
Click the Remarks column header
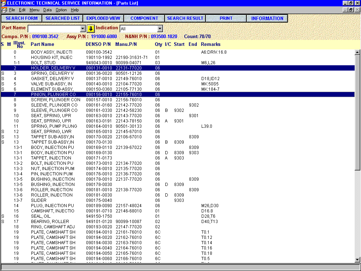pyautogui.click(x=211, y=44)
